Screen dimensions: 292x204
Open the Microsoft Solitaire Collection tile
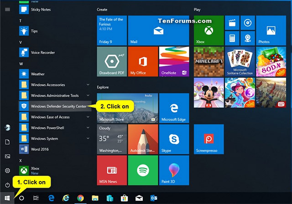[x=240, y=61]
